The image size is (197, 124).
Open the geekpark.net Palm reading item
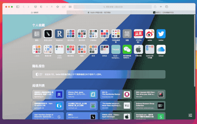click(x=48, y=105)
